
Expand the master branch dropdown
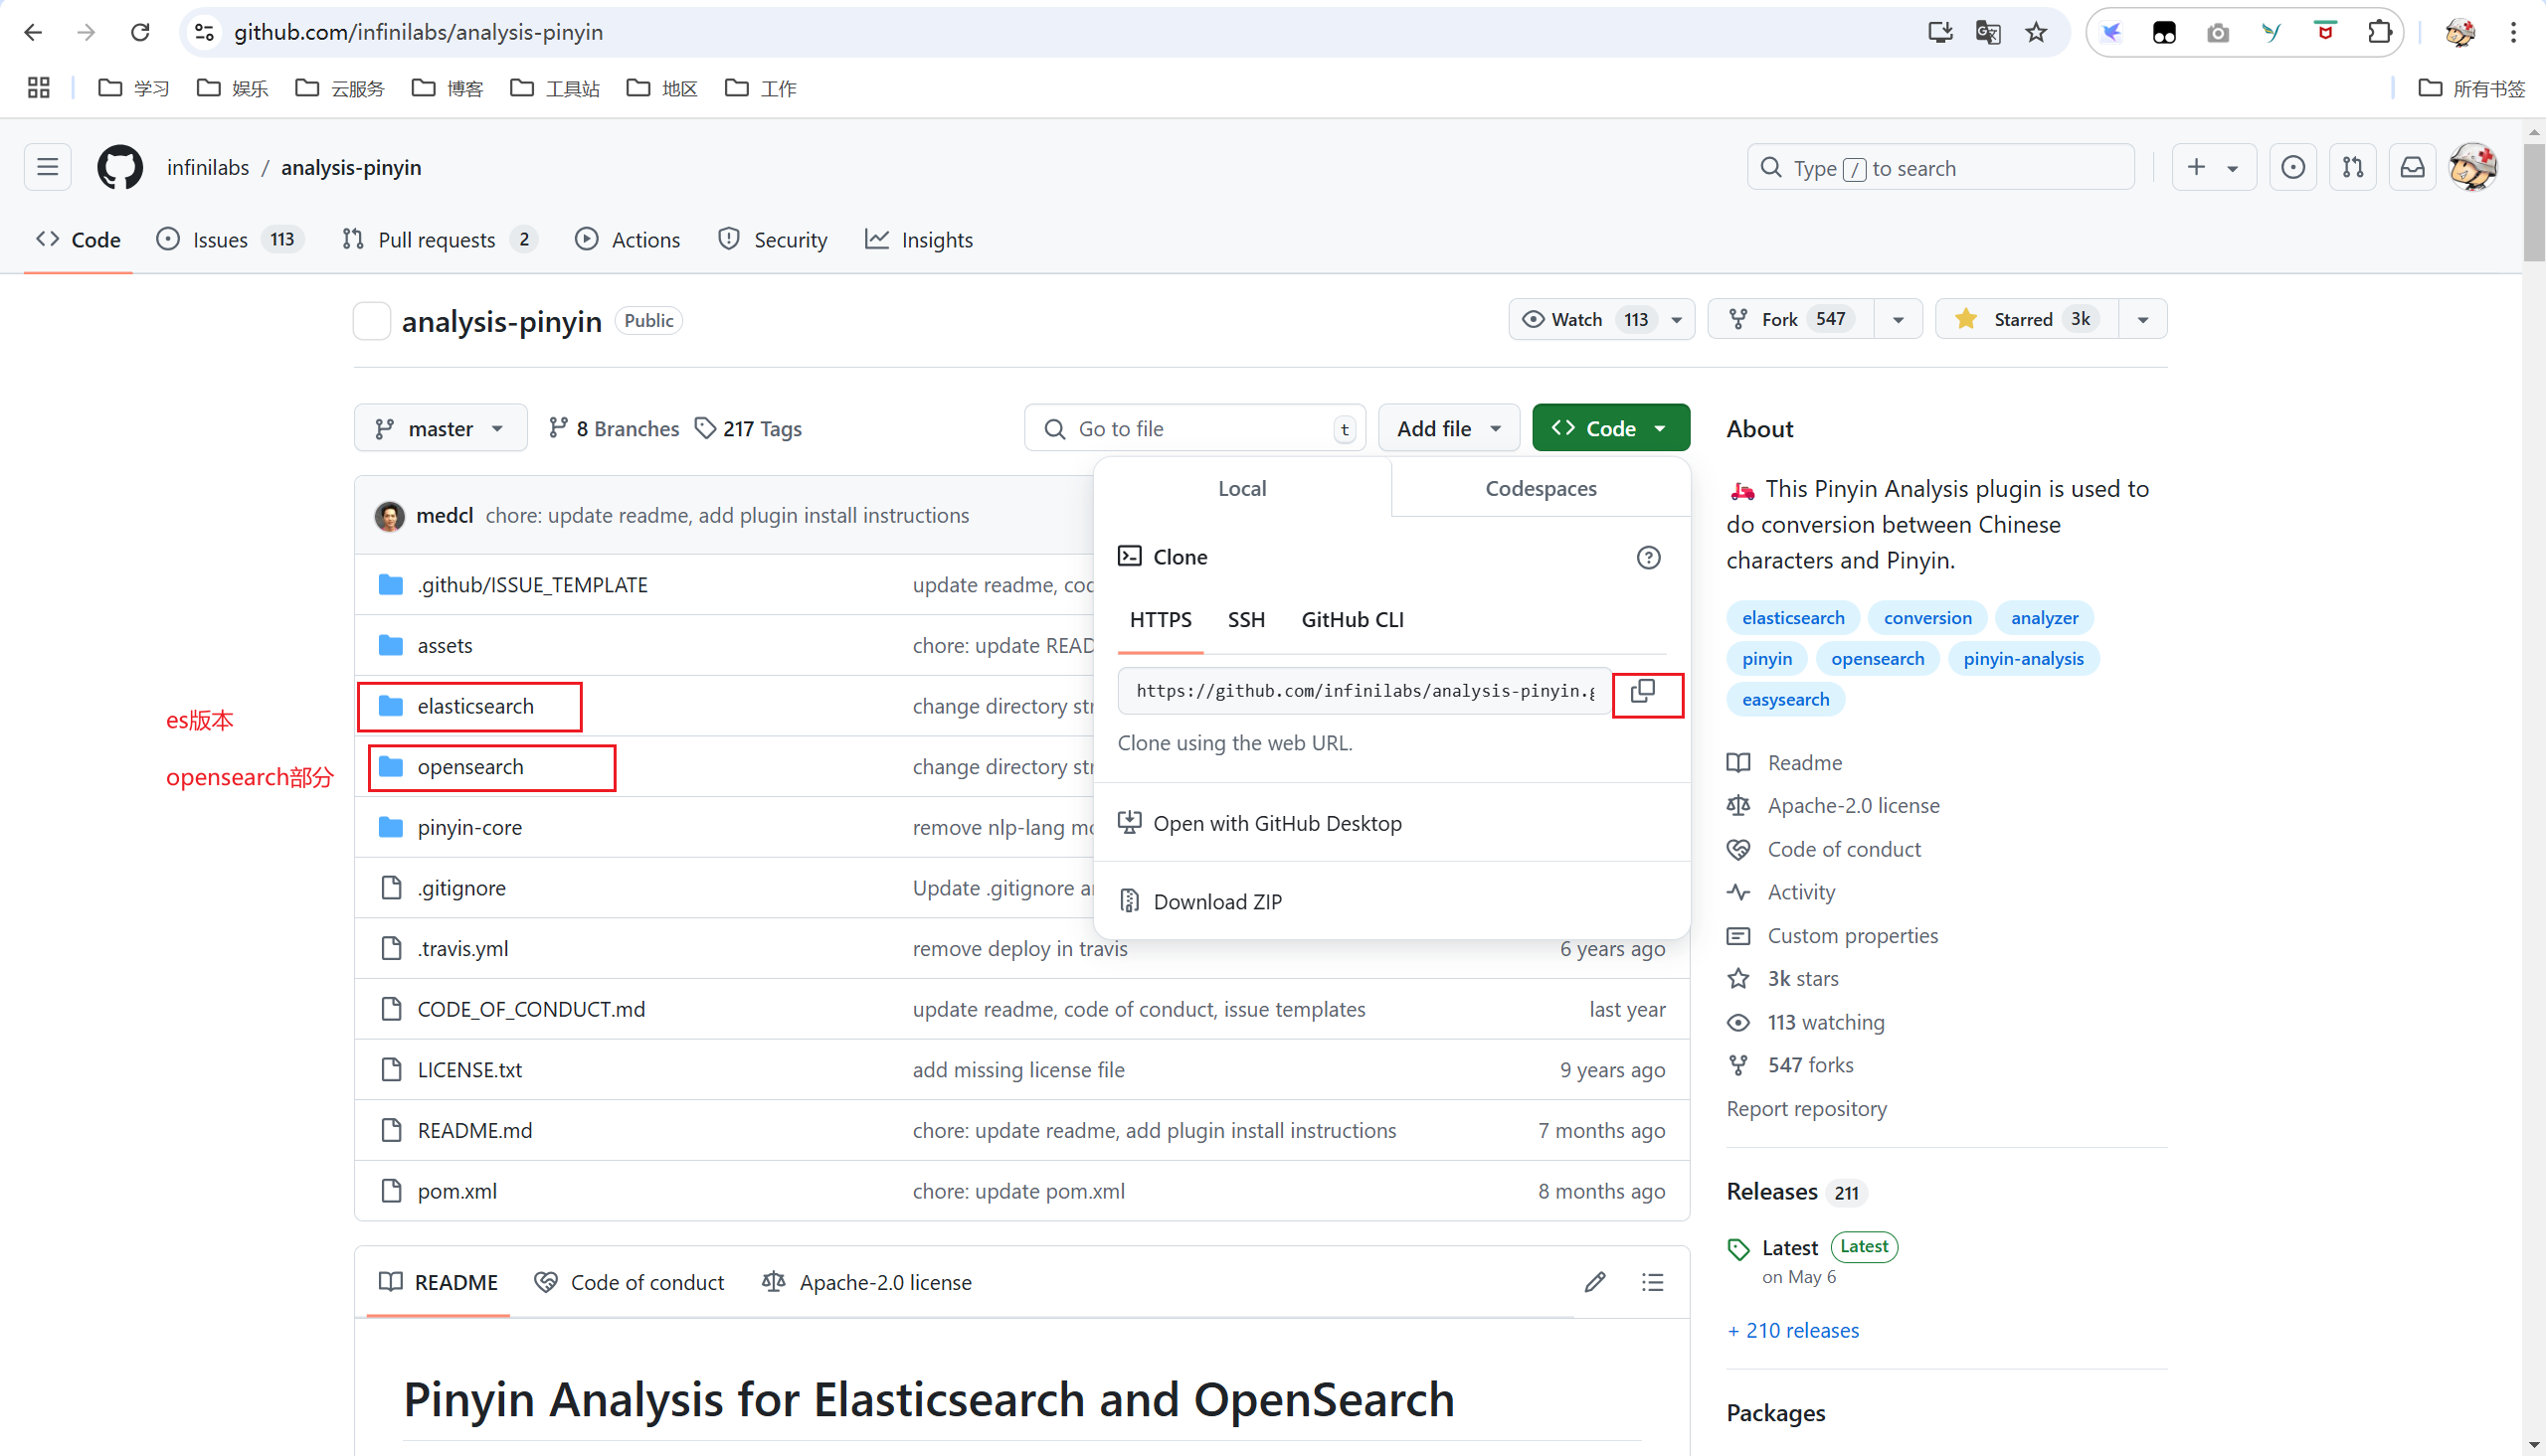pyautogui.click(x=441, y=429)
